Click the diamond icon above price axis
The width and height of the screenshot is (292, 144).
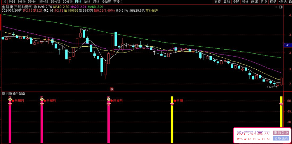276,7
